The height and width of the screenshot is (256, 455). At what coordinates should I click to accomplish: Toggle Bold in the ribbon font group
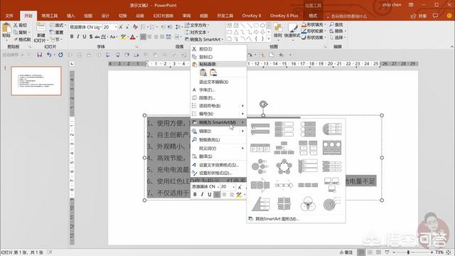click(72, 37)
